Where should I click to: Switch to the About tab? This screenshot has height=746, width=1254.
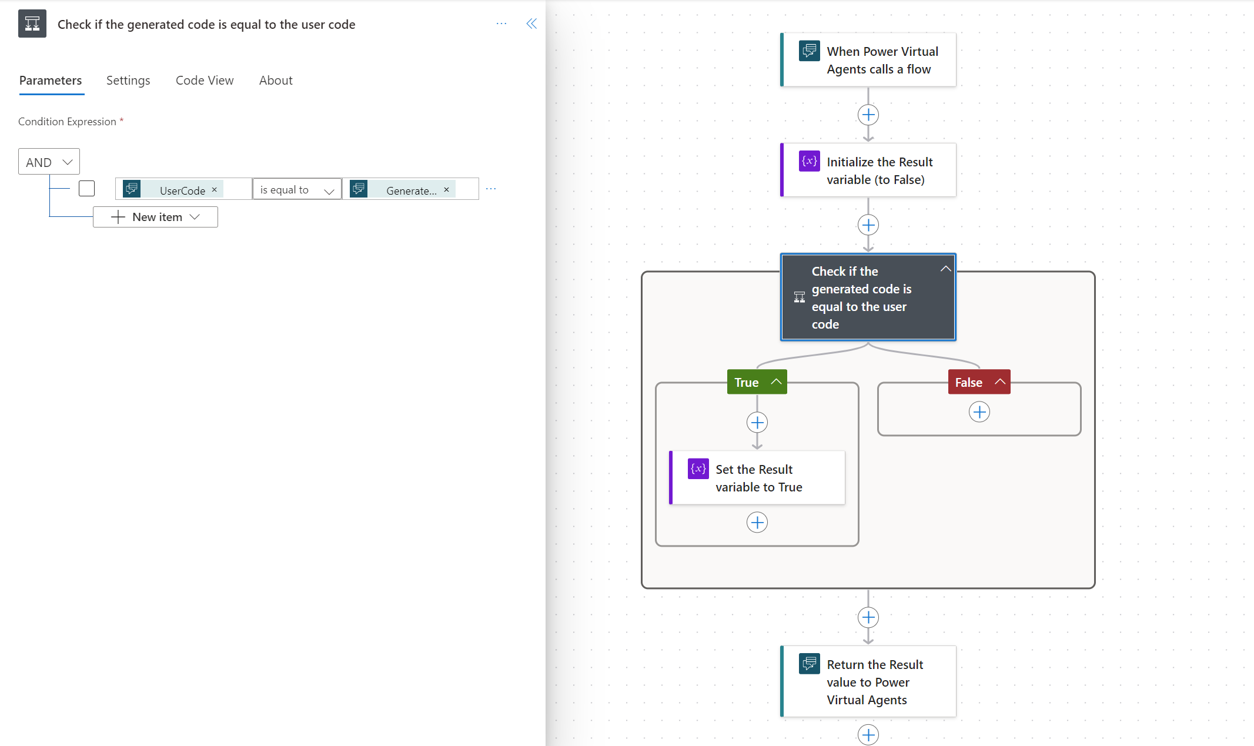[276, 81]
